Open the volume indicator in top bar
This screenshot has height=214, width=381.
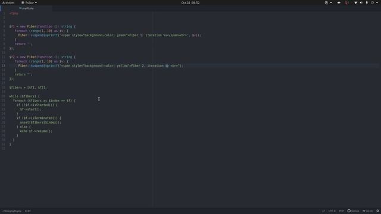[x=361, y=2]
